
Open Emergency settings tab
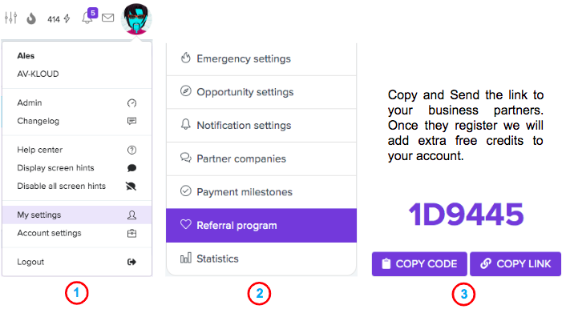261,58
